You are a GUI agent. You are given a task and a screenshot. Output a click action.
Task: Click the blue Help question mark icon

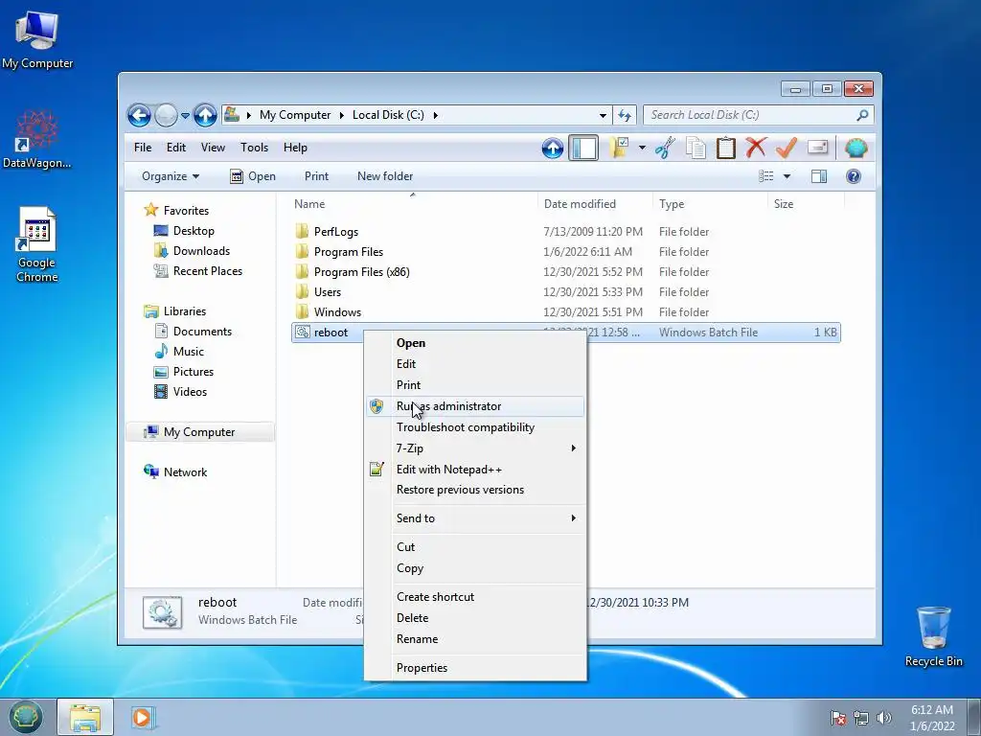pyautogui.click(x=854, y=176)
